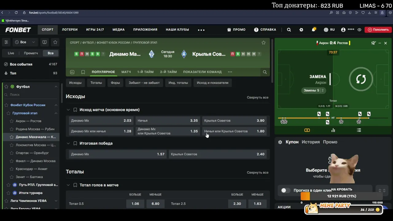Image resolution: width=393 pixels, height=221 pixels.
Task: Show the pitch view in match tracker
Action: pos(307,130)
